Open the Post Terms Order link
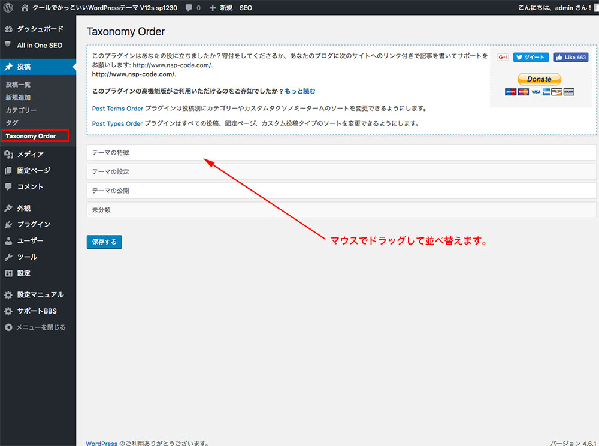The image size is (599, 446). [x=117, y=109]
